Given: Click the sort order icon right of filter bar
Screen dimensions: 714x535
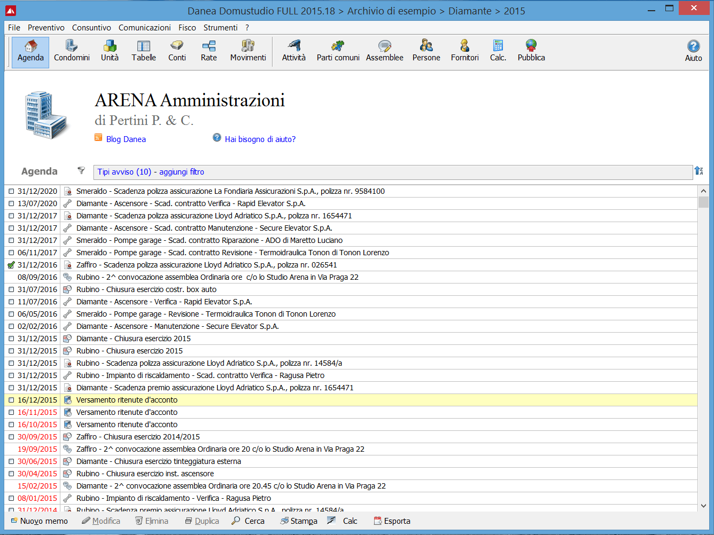Looking at the screenshot, I should (x=699, y=171).
